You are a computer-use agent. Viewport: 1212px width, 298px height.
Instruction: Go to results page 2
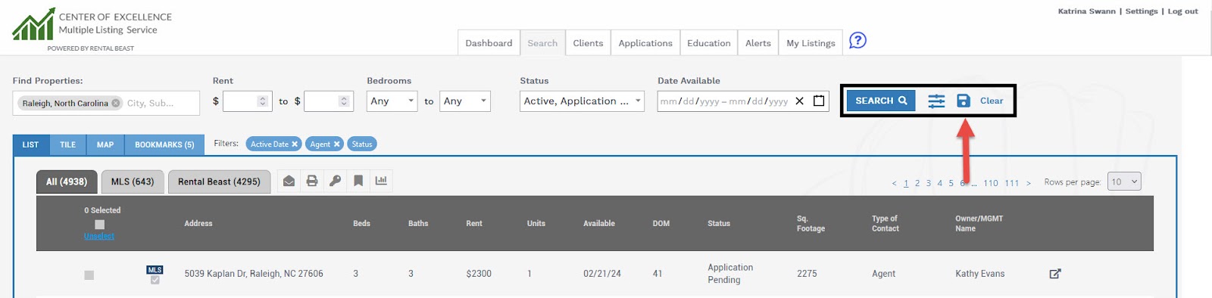coord(917,183)
